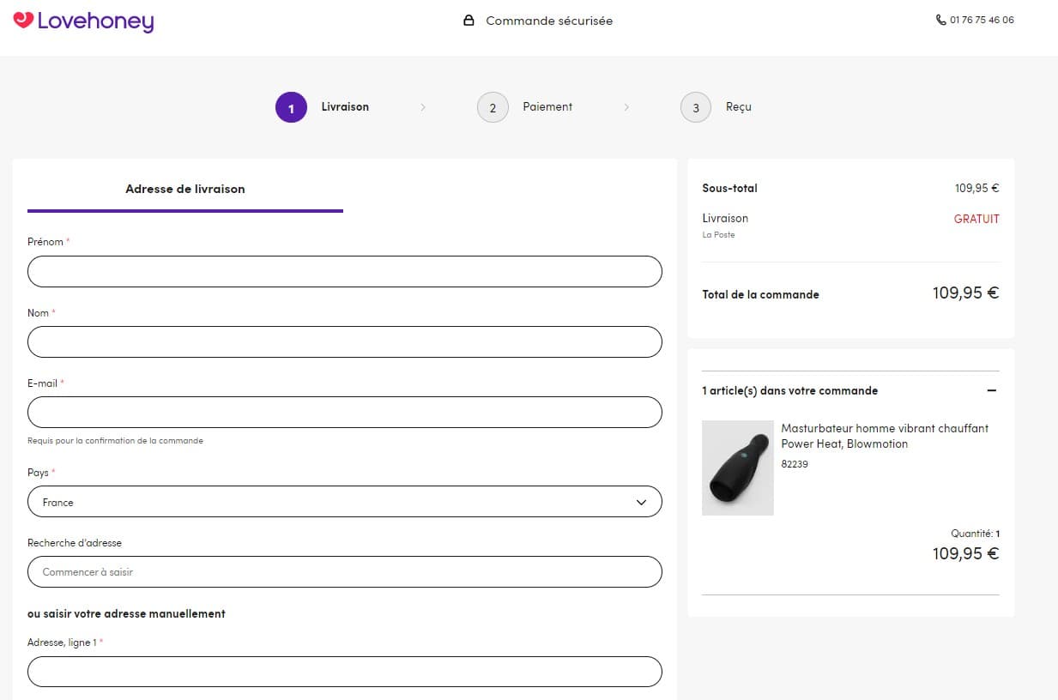Click the padlock icon beside Commande sécurisée
1058x700 pixels.
click(x=469, y=21)
